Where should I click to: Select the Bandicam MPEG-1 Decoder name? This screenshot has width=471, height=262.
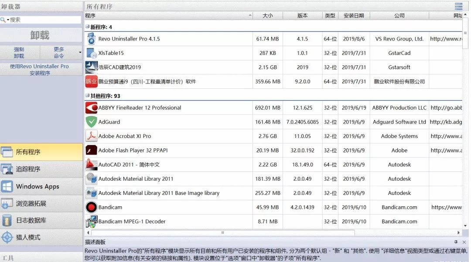pyautogui.click(x=132, y=222)
